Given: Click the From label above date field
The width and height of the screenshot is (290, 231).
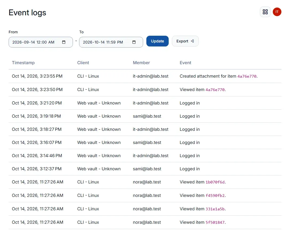Looking at the screenshot, I should (x=13, y=32).
